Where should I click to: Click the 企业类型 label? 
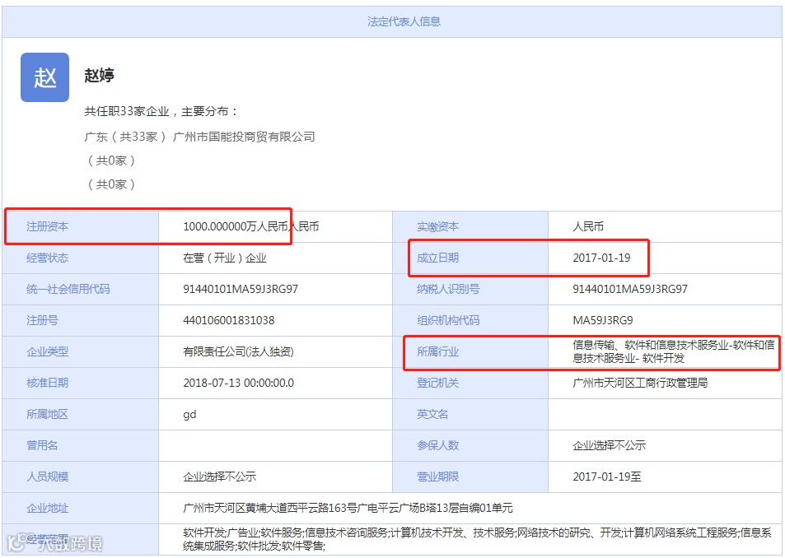pos(48,351)
